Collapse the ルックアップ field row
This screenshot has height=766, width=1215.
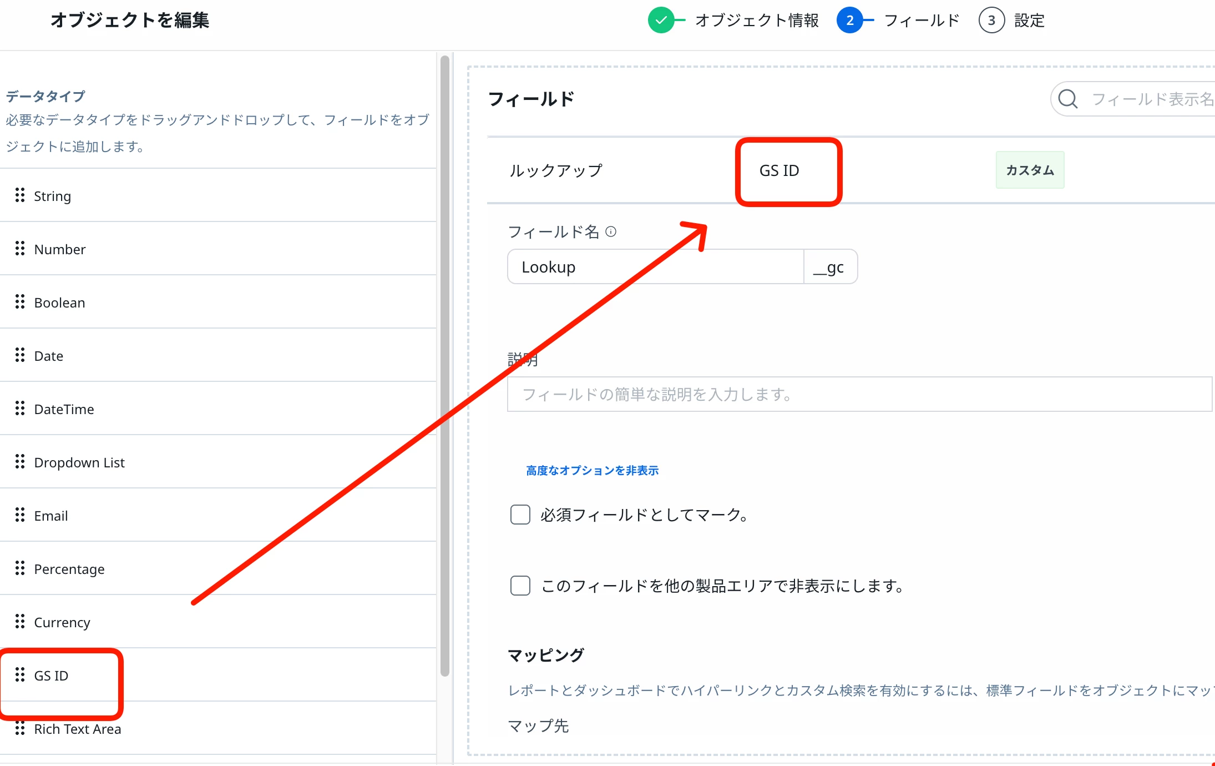pos(555,170)
